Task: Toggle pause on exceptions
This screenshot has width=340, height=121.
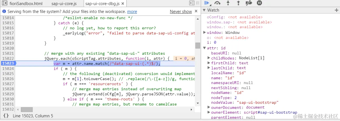Action: (259, 3)
